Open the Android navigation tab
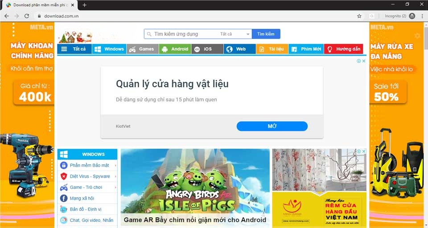 point(175,49)
